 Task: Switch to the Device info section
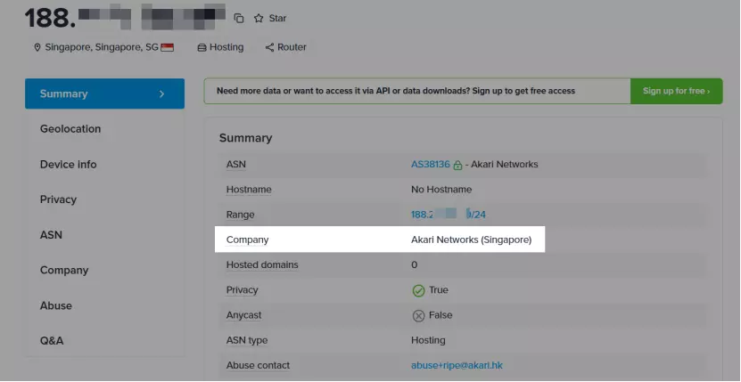[x=68, y=165]
